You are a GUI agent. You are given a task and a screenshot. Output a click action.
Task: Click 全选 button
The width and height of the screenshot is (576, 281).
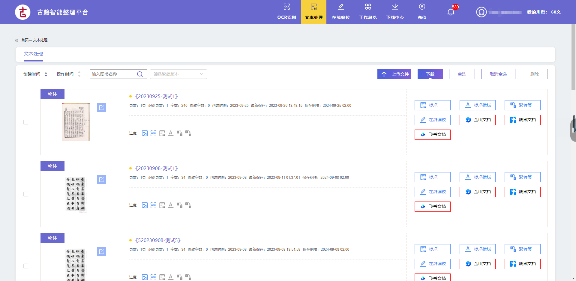462,74
